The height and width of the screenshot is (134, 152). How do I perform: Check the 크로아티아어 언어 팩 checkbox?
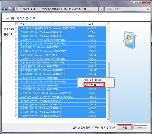click(16, 82)
